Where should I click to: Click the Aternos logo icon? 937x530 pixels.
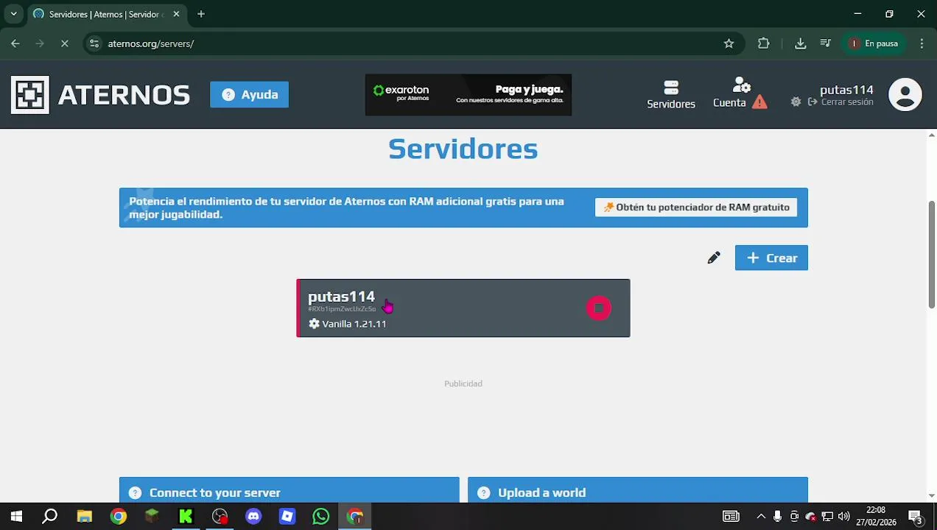coord(30,95)
